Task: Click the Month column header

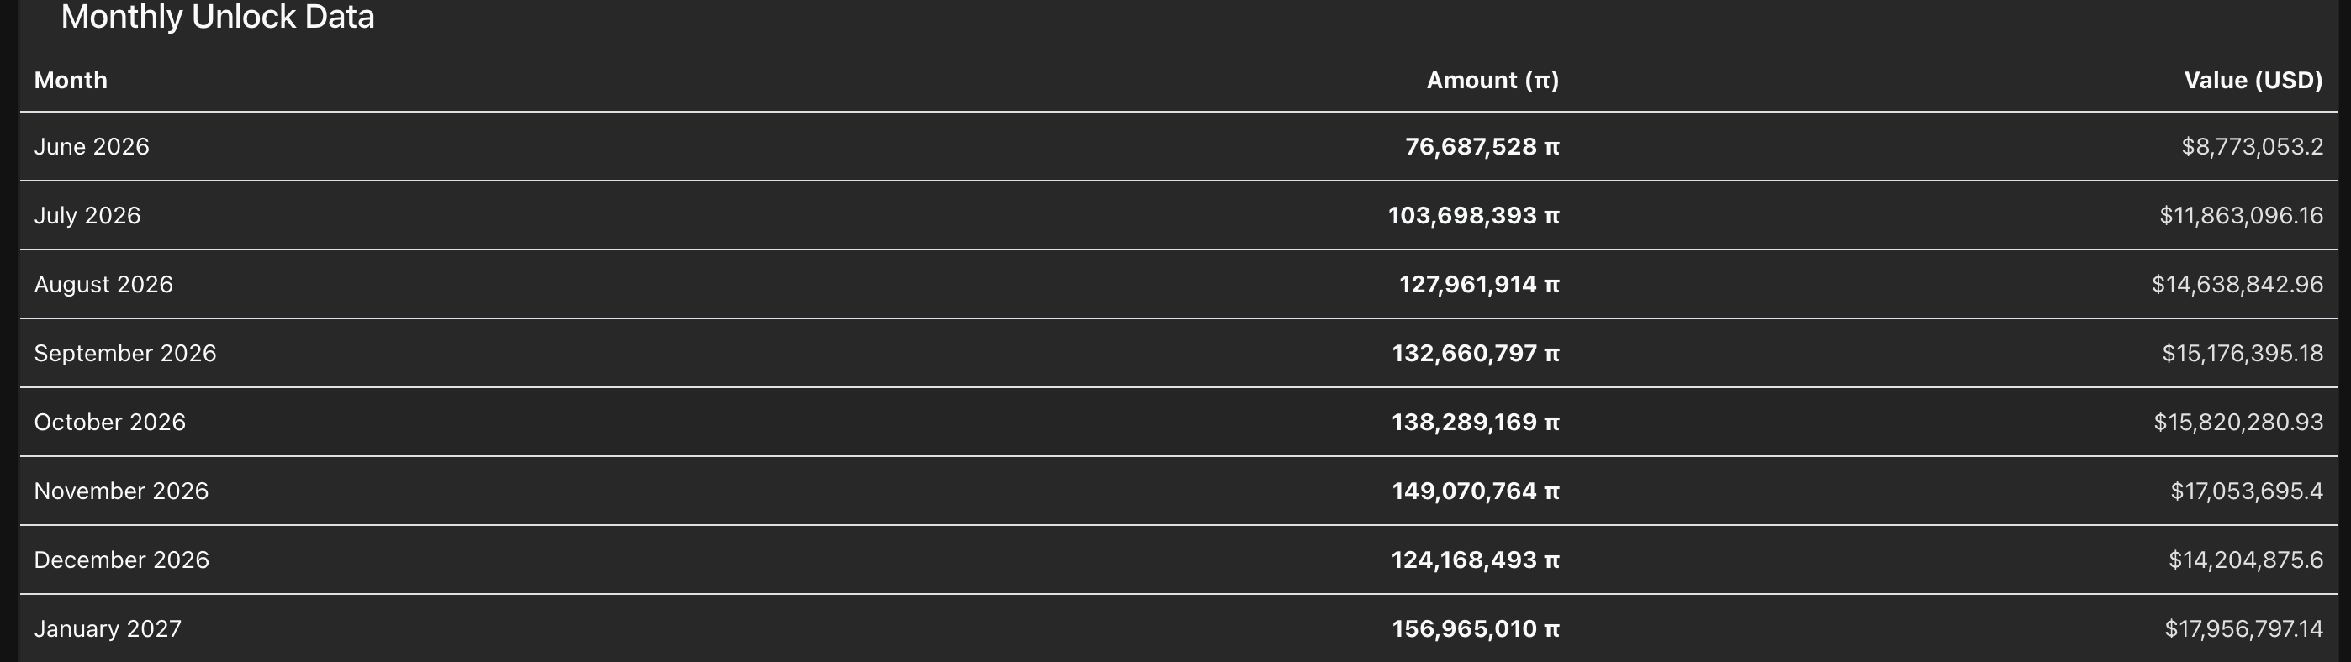Action: click(71, 81)
